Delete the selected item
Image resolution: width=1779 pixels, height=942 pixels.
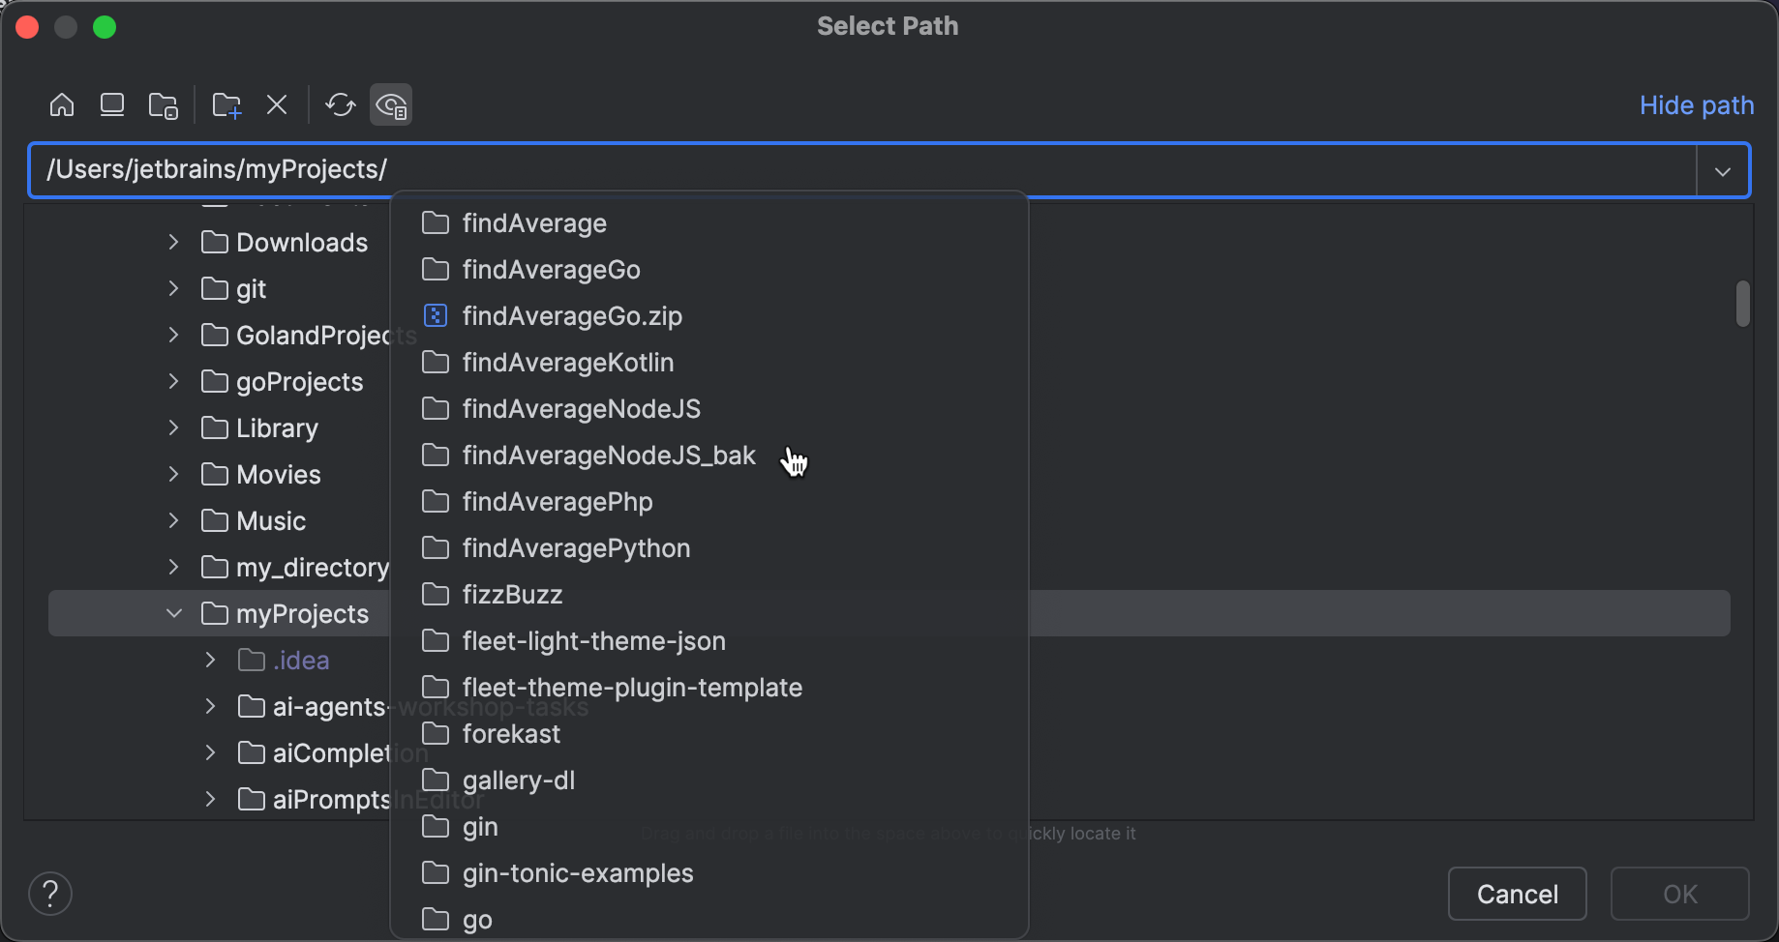278,104
